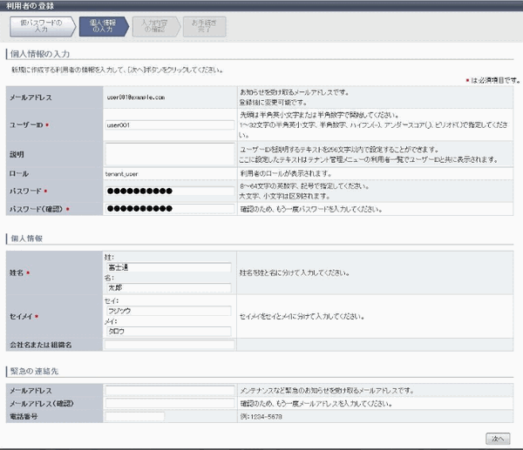Click the user001@example.com email address text

(135, 98)
